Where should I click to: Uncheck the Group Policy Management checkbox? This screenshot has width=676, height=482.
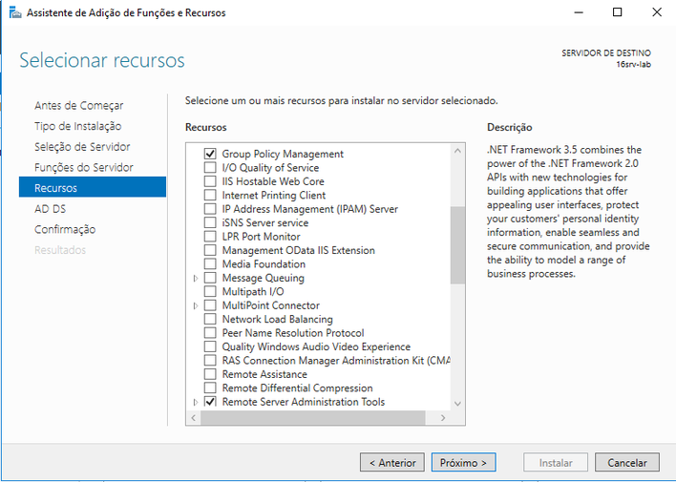tap(210, 154)
